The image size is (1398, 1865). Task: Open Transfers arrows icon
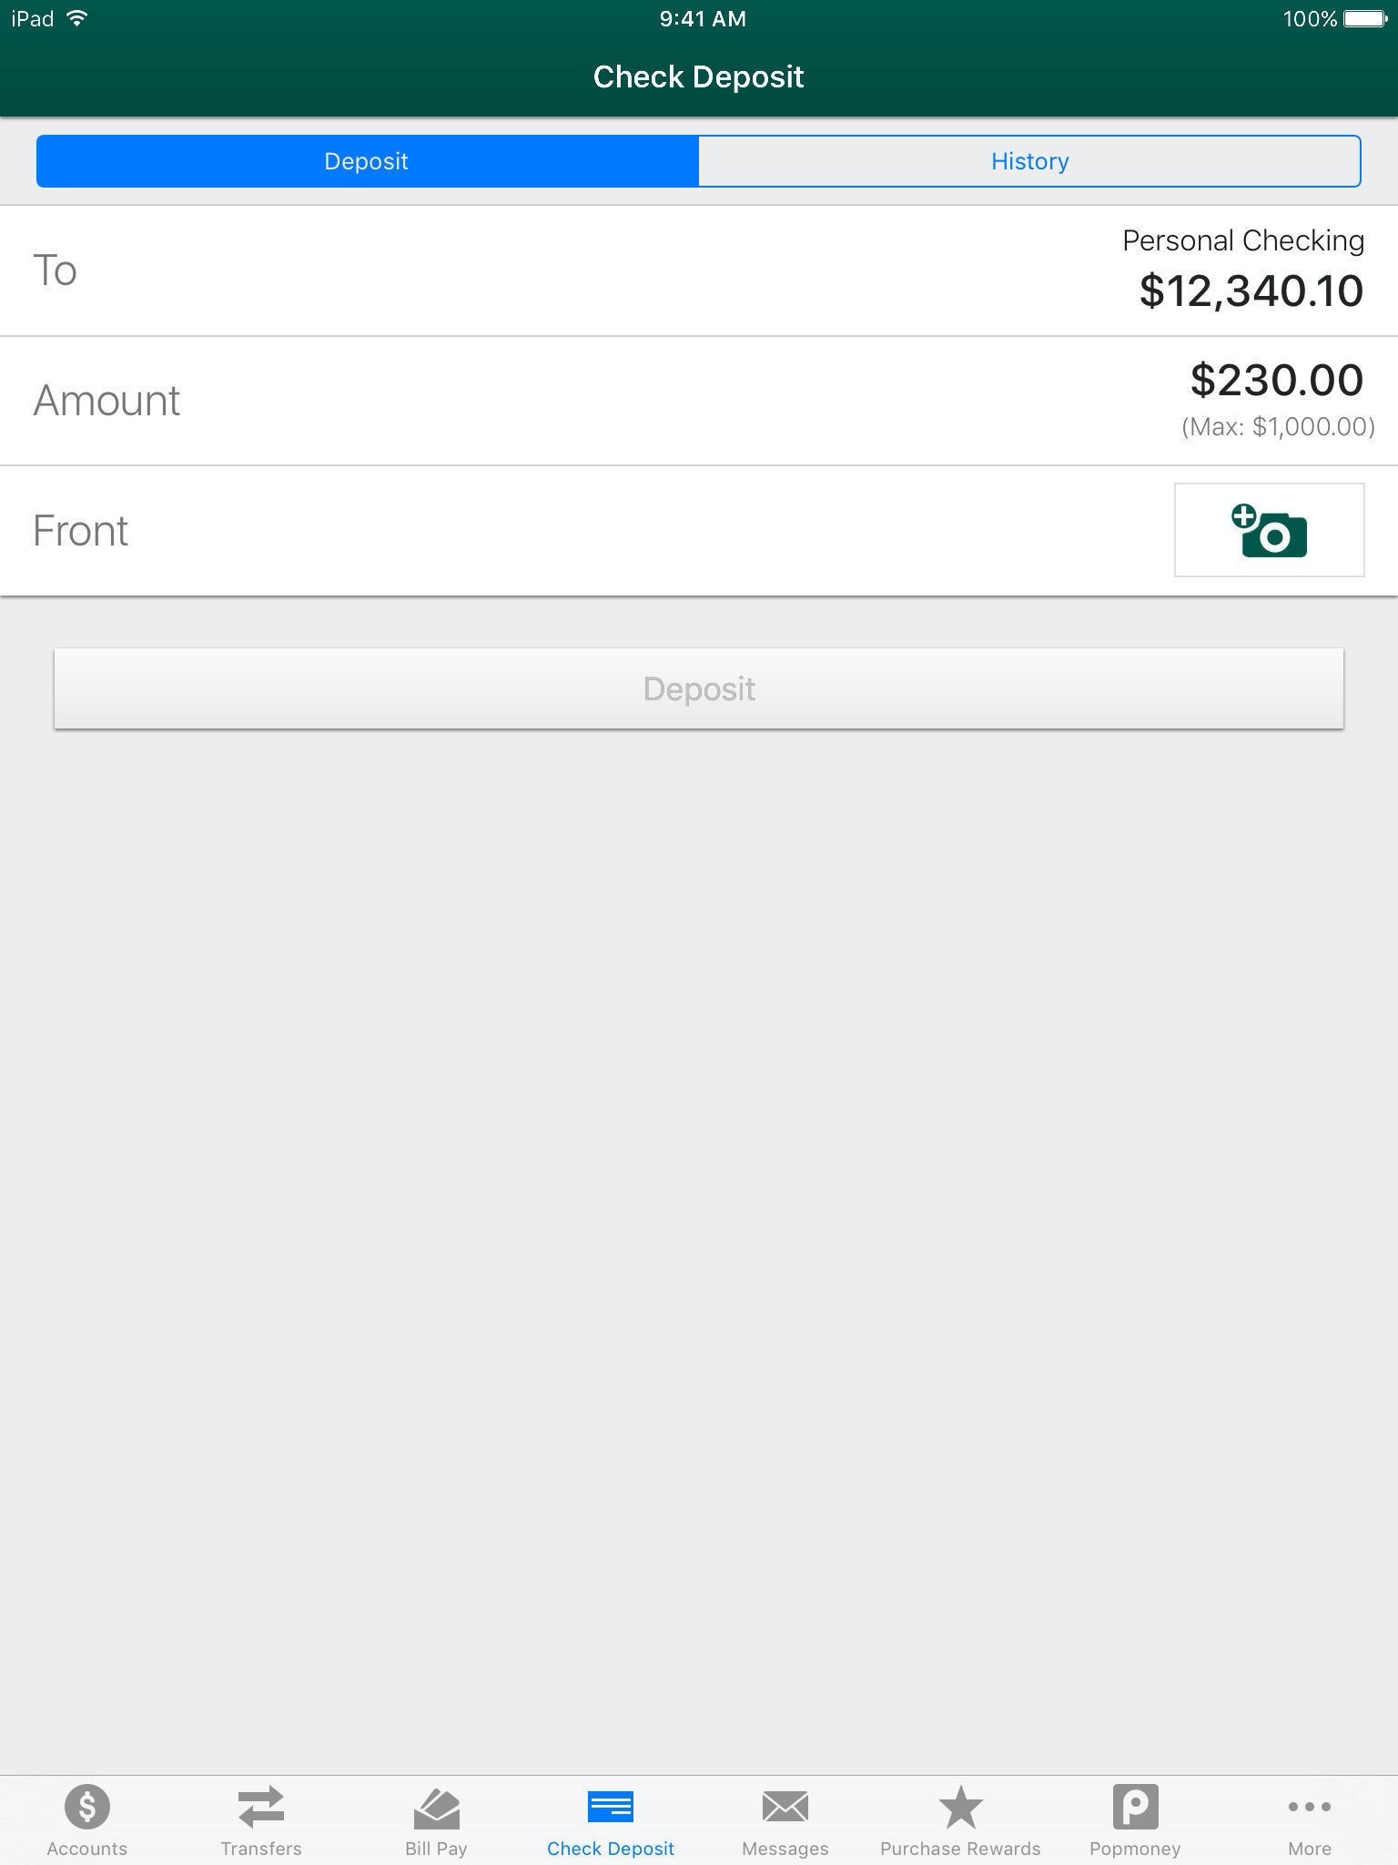(x=261, y=1807)
